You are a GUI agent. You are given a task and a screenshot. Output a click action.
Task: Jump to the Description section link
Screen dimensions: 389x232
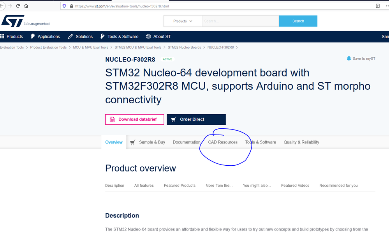click(114, 186)
